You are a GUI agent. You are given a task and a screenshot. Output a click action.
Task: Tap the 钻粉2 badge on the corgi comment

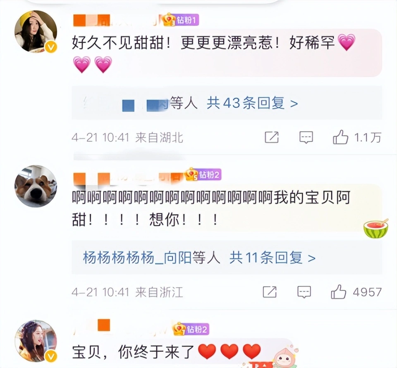pos(203,175)
